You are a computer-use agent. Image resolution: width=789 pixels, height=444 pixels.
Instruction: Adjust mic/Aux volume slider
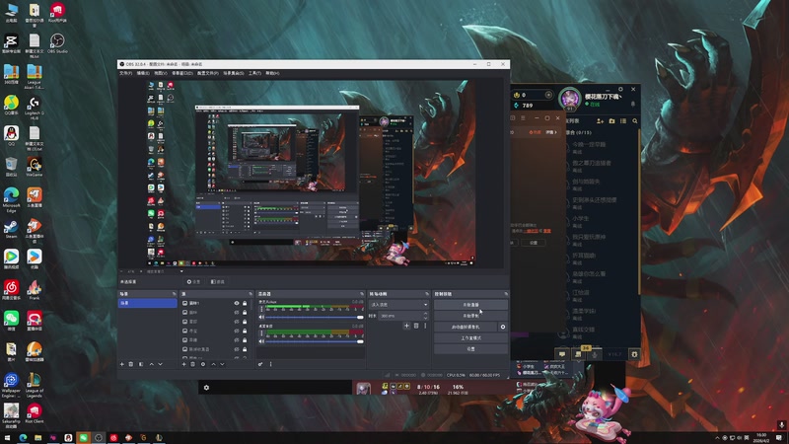pyautogui.click(x=314, y=317)
